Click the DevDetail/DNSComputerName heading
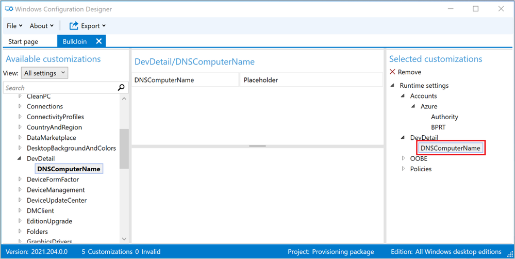The image size is (515, 259). (x=194, y=62)
